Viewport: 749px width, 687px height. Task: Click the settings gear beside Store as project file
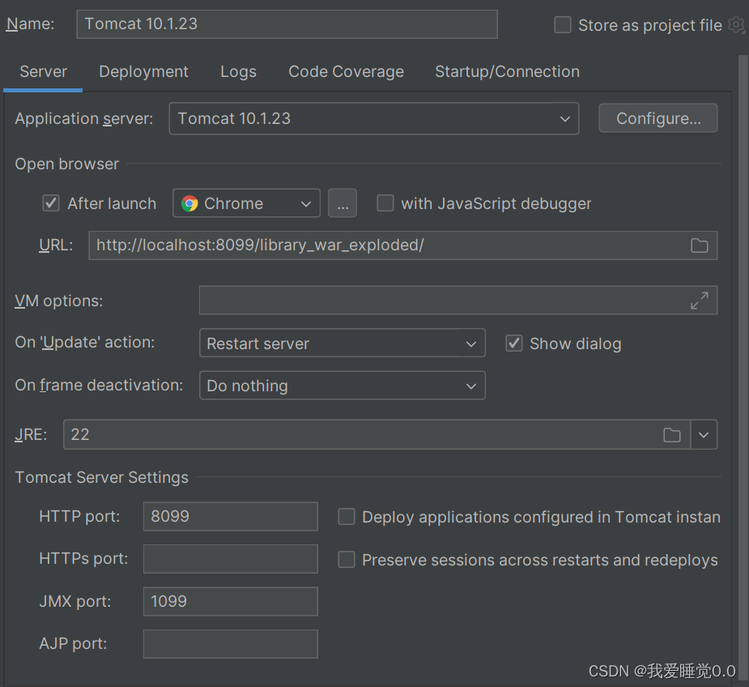pos(736,25)
